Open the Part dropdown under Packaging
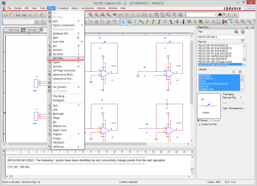The image size is (257, 186). point(243,103)
